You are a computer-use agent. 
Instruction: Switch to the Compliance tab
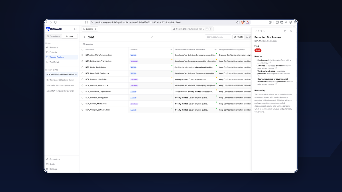[54, 36]
